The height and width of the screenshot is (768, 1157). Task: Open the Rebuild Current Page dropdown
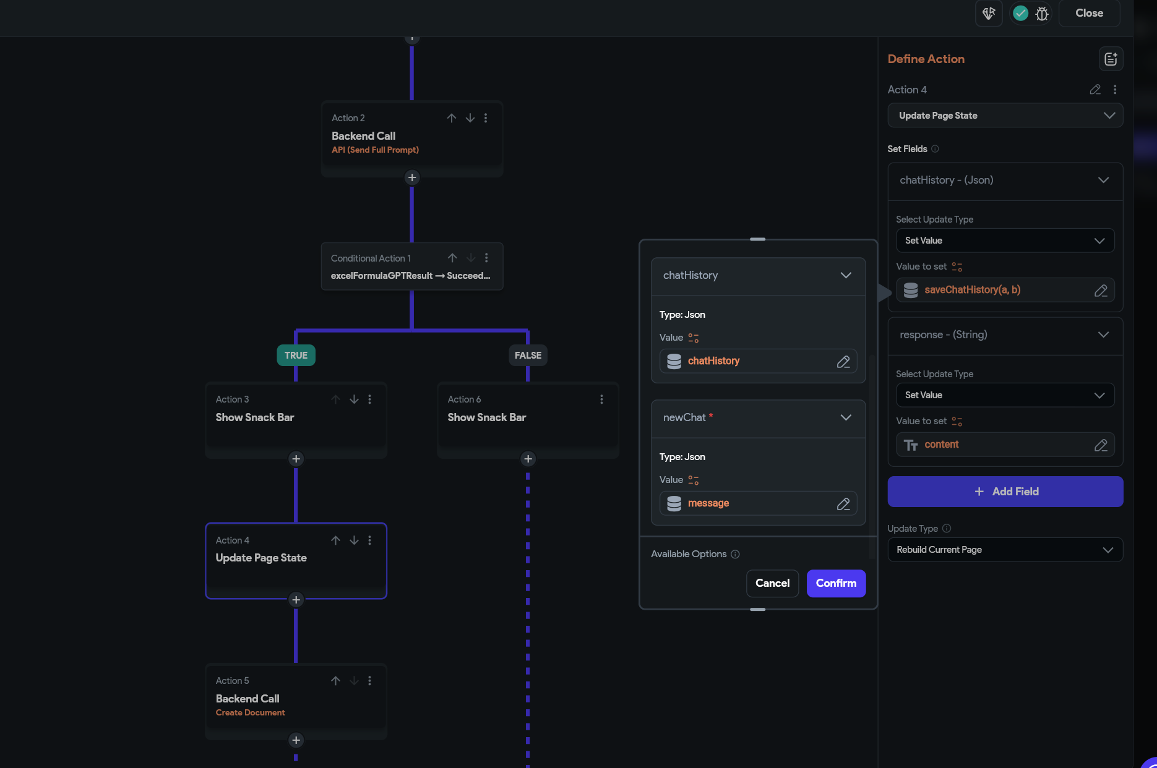click(x=1005, y=550)
